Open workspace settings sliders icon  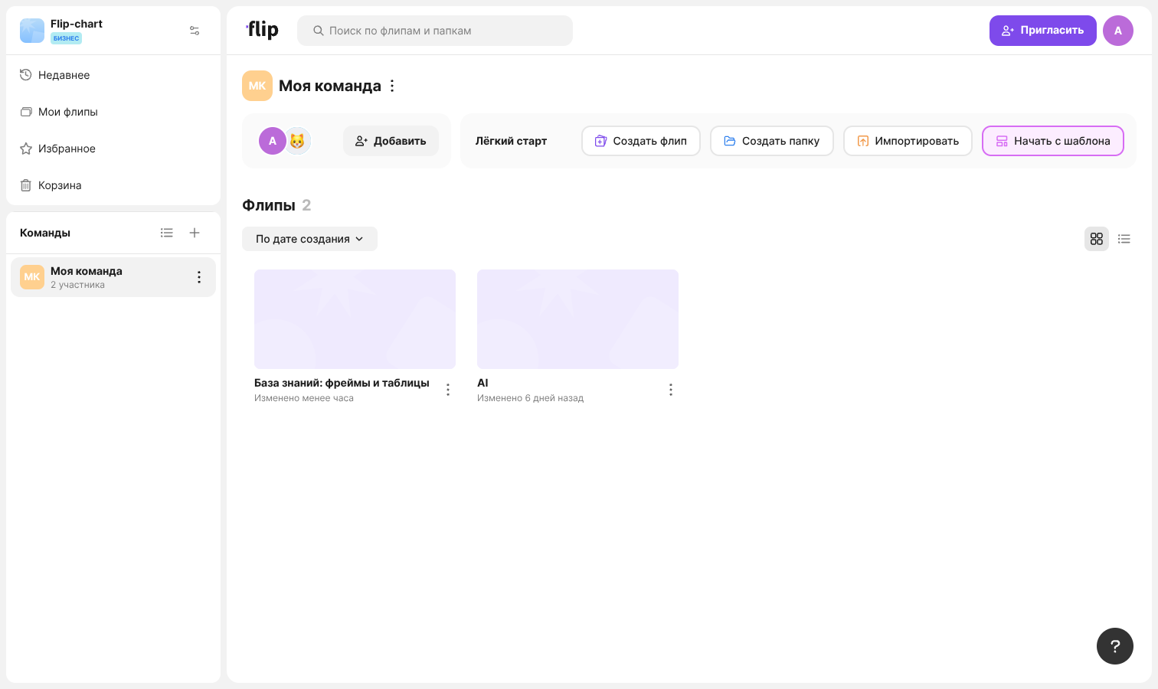click(195, 31)
